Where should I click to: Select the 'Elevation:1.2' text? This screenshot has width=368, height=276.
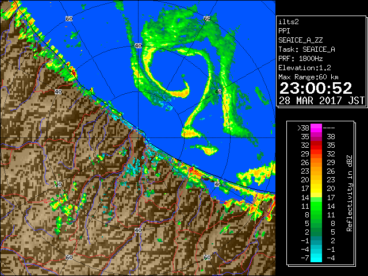[x=305, y=68]
